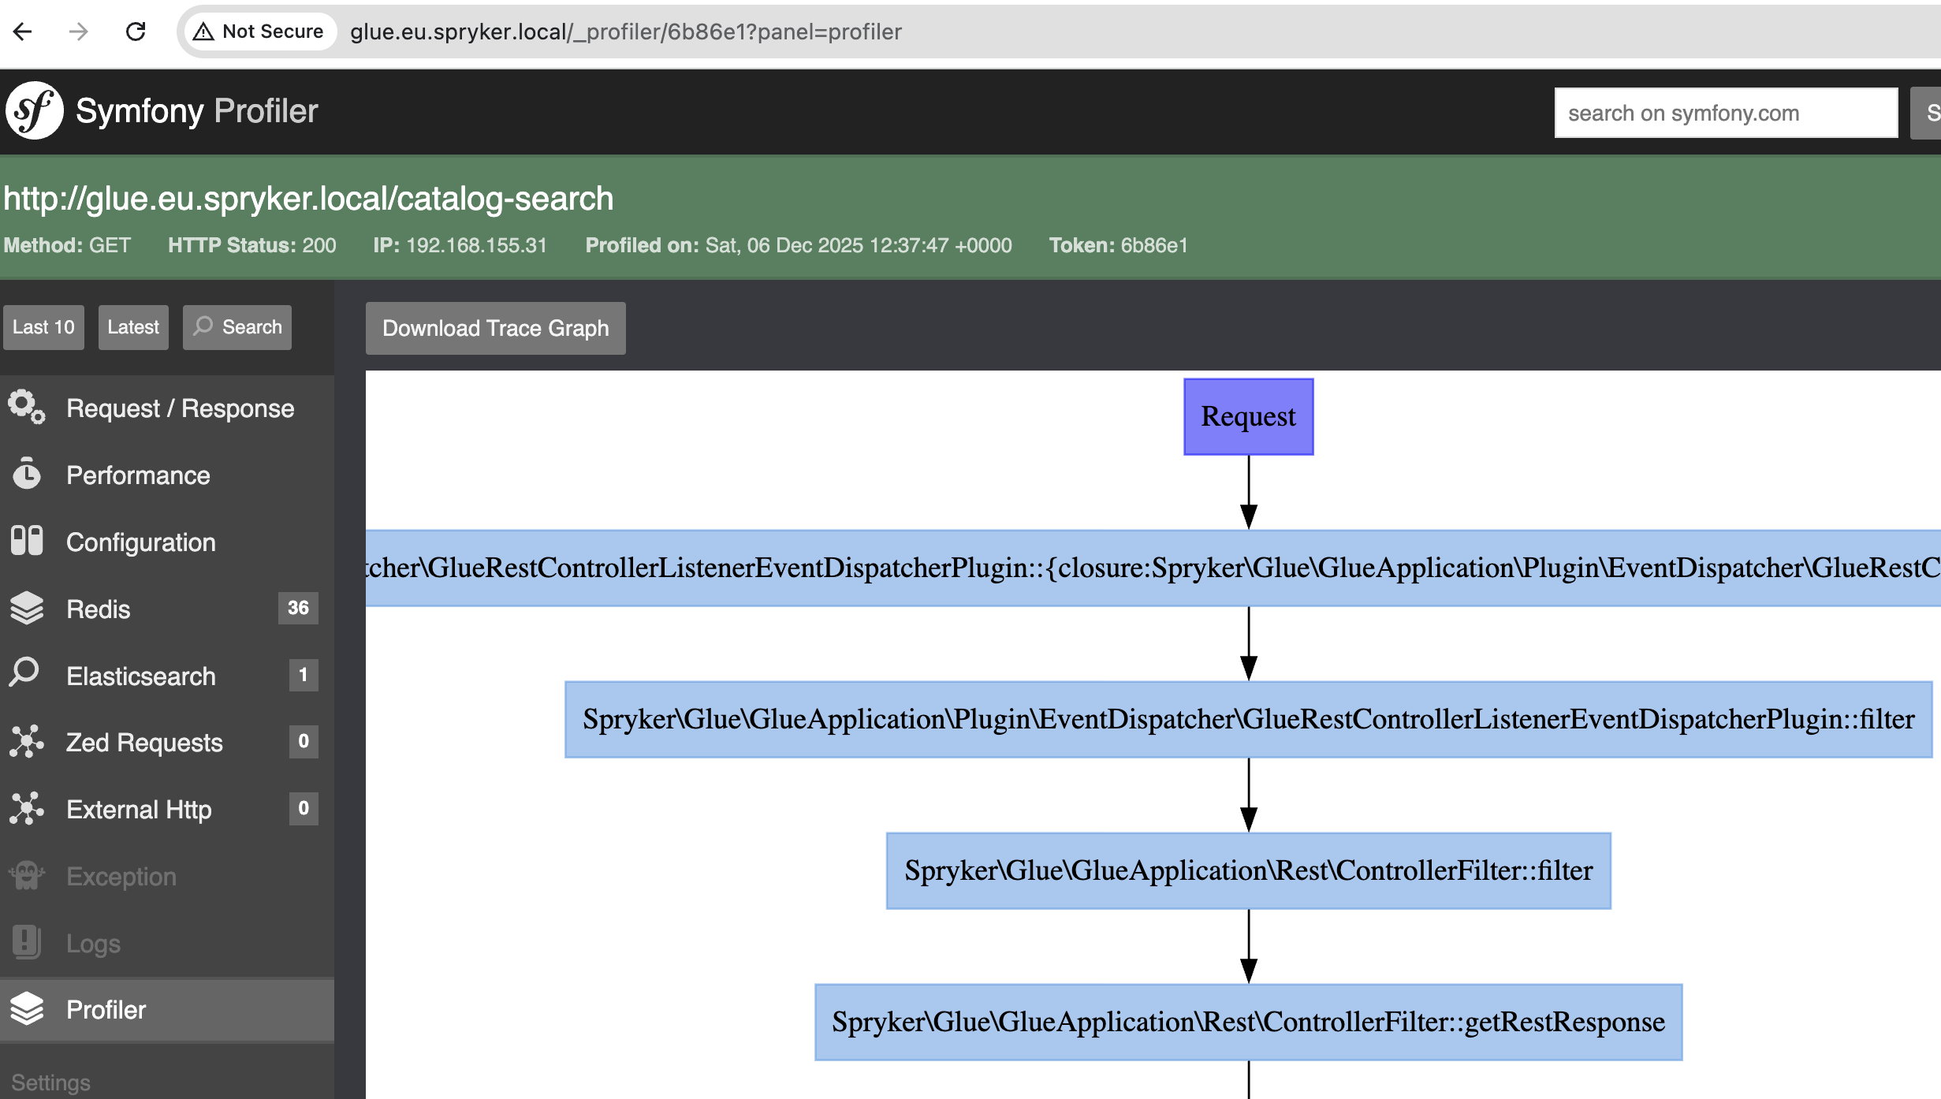Open the Logs sidebar panel
Image resolution: width=1941 pixels, height=1099 pixels.
[x=92, y=943]
